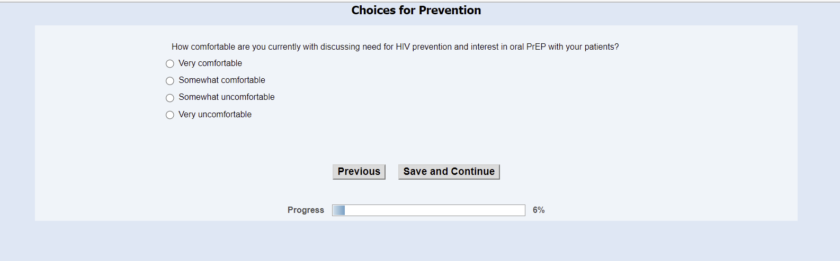Image resolution: width=840 pixels, height=261 pixels.
Task: Click the 'Somewhat comfortable' answer label text
Action: pyautogui.click(x=222, y=80)
